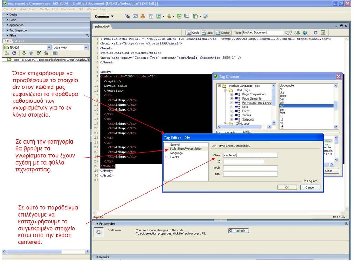Viewport: 353px width, 261px height.
Task: Click Cancel in the Tag Editor dialog
Action: [310, 188]
